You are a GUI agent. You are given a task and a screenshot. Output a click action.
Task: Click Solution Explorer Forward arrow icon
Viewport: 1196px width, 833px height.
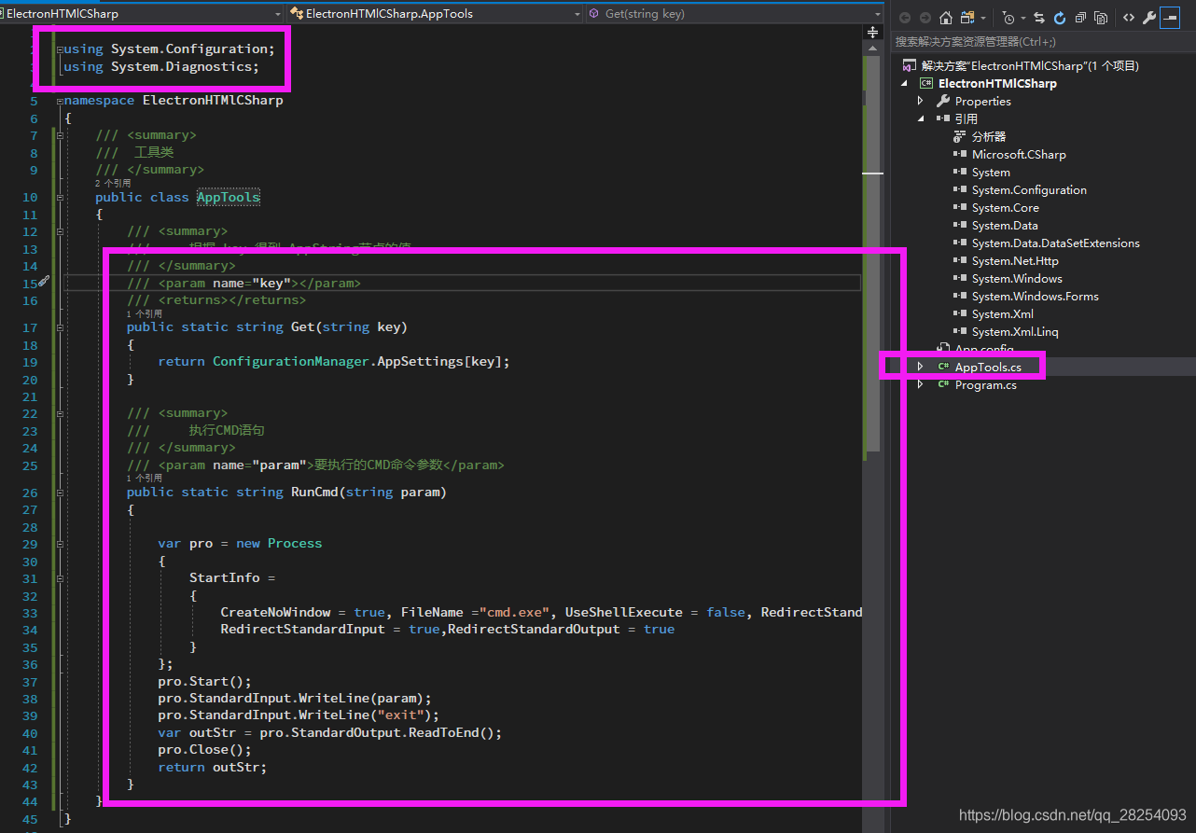tap(925, 18)
